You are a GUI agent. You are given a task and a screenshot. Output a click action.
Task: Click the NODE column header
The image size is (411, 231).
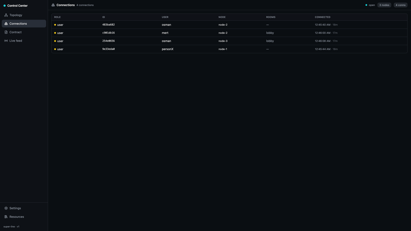click(x=222, y=17)
